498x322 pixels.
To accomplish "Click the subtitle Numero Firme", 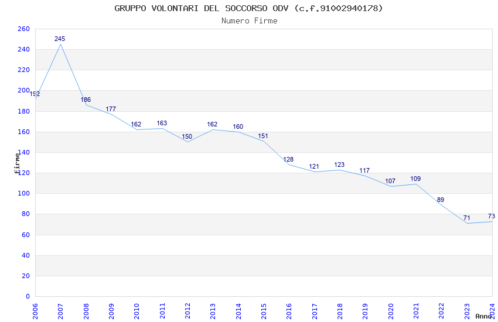I will (x=250, y=21).
